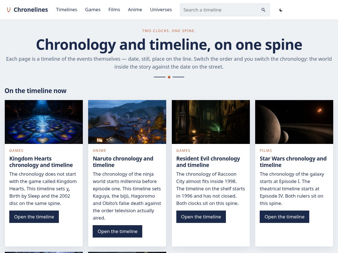Toggle dark mode with the moon icon
This screenshot has width=338, height=253.
tap(281, 10)
